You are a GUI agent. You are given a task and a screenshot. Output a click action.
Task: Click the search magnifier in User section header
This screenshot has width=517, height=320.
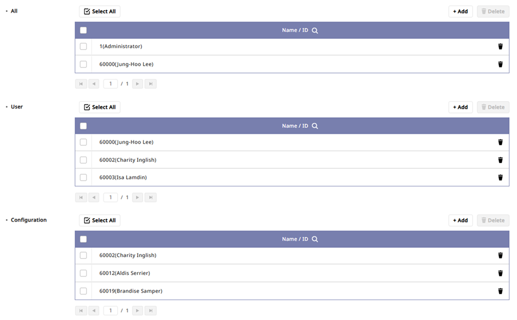[x=315, y=126]
